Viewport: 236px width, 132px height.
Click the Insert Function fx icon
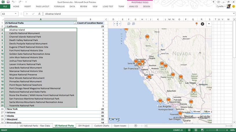tap(39, 14)
